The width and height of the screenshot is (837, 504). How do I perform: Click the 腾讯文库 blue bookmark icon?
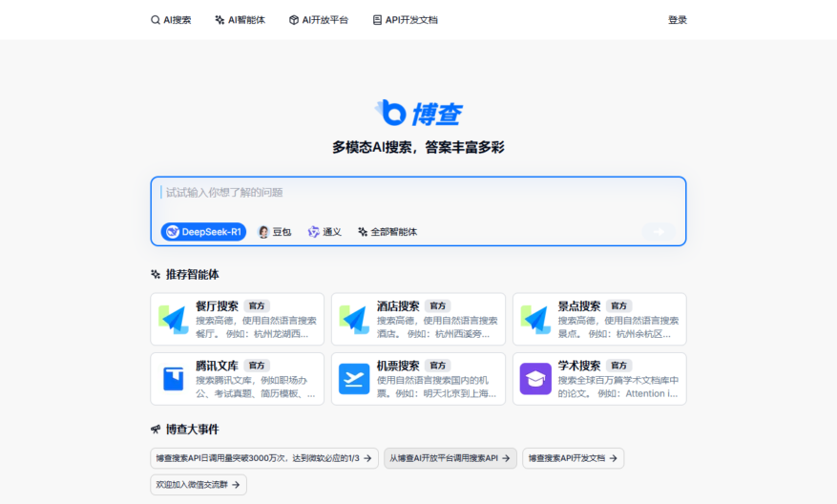174,379
